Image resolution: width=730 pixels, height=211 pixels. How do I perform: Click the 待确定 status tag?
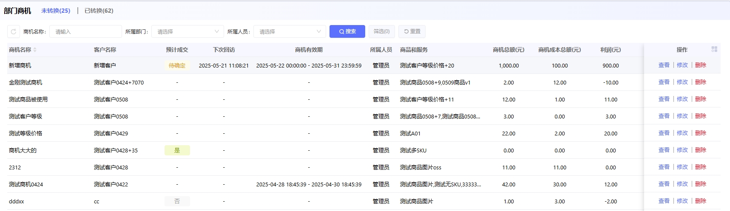(x=177, y=65)
